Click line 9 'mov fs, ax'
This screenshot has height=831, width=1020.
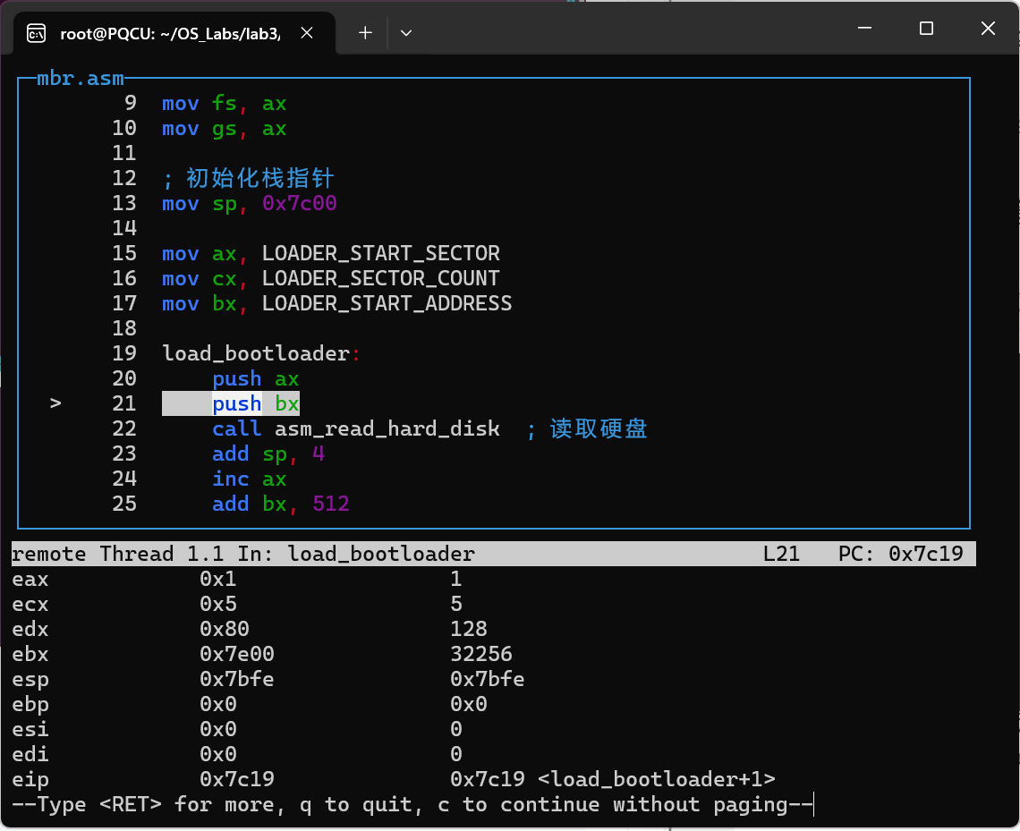[x=225, y=104]
